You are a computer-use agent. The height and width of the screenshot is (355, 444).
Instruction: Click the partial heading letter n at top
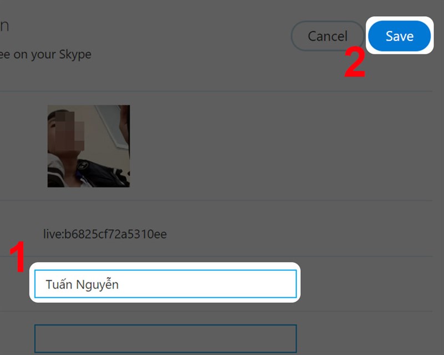(4, 26)
